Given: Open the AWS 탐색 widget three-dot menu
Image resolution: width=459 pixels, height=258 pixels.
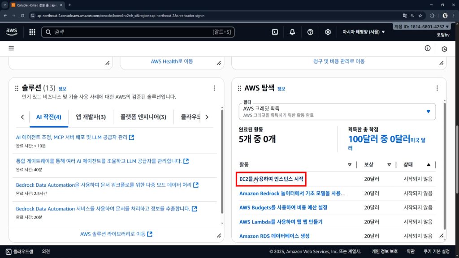Looking at the screenshot, I should tap(437, 88).
